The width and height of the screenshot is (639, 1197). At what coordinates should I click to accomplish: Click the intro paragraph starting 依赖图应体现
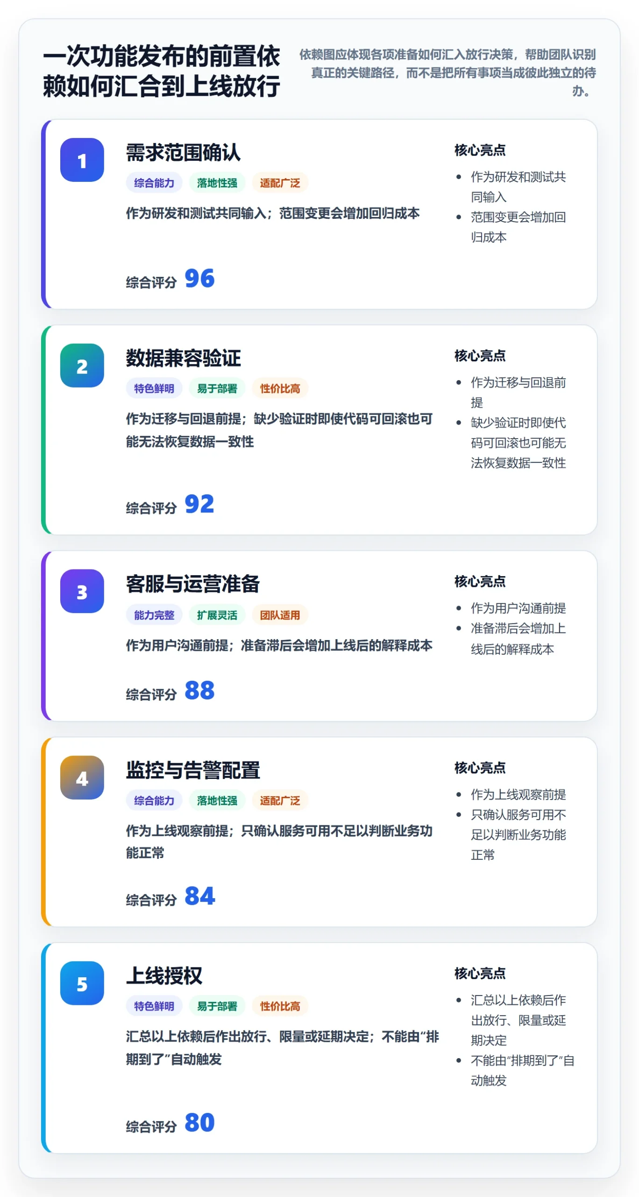447,72
